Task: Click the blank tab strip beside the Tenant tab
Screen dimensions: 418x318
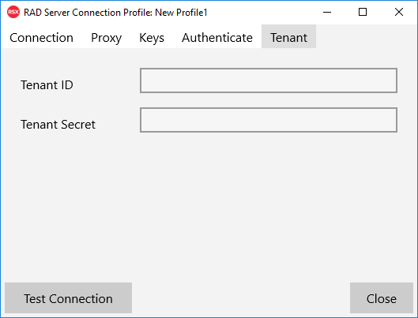Action: coord(367,37)
